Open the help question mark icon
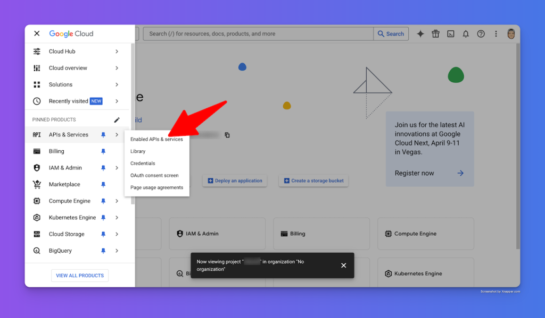 click(x=481, y=33)
